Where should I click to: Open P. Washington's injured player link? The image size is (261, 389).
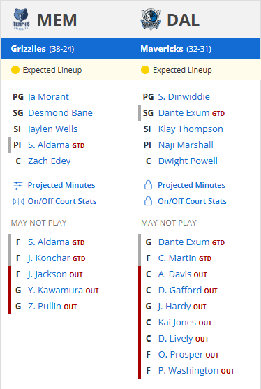click(x=188, y=371)
